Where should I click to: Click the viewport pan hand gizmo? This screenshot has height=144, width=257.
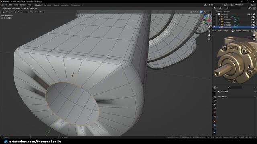[x=209, y=31]
